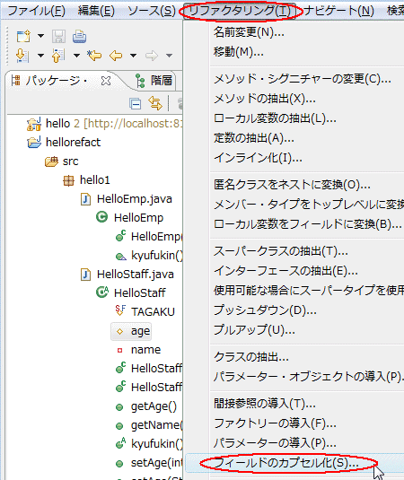Click the New wizard toolbar icon
404x480 pixels.
[23, 37]
